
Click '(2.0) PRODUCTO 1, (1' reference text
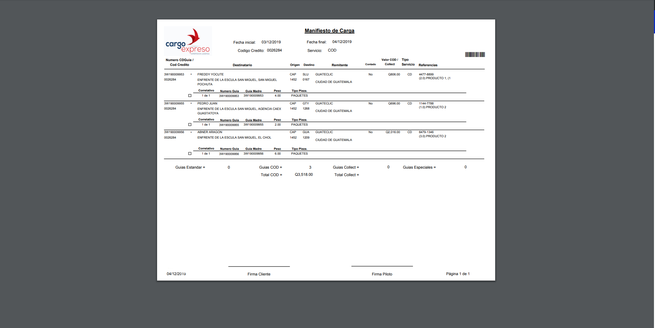435,78
